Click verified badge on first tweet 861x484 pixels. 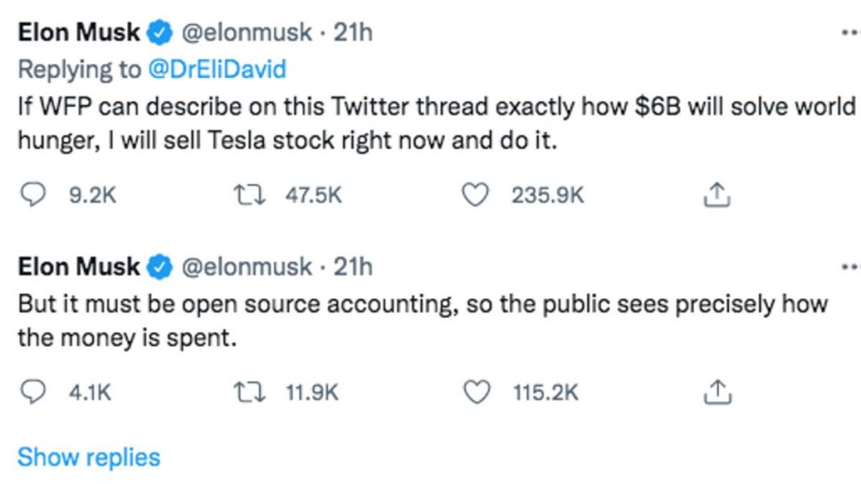pyautogui.click(x=159, y=34)
